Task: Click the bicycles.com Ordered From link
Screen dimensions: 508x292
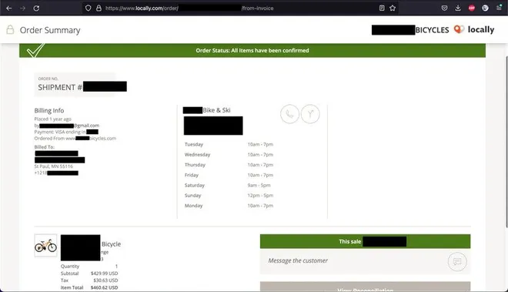Action: (x=102, y=138)
